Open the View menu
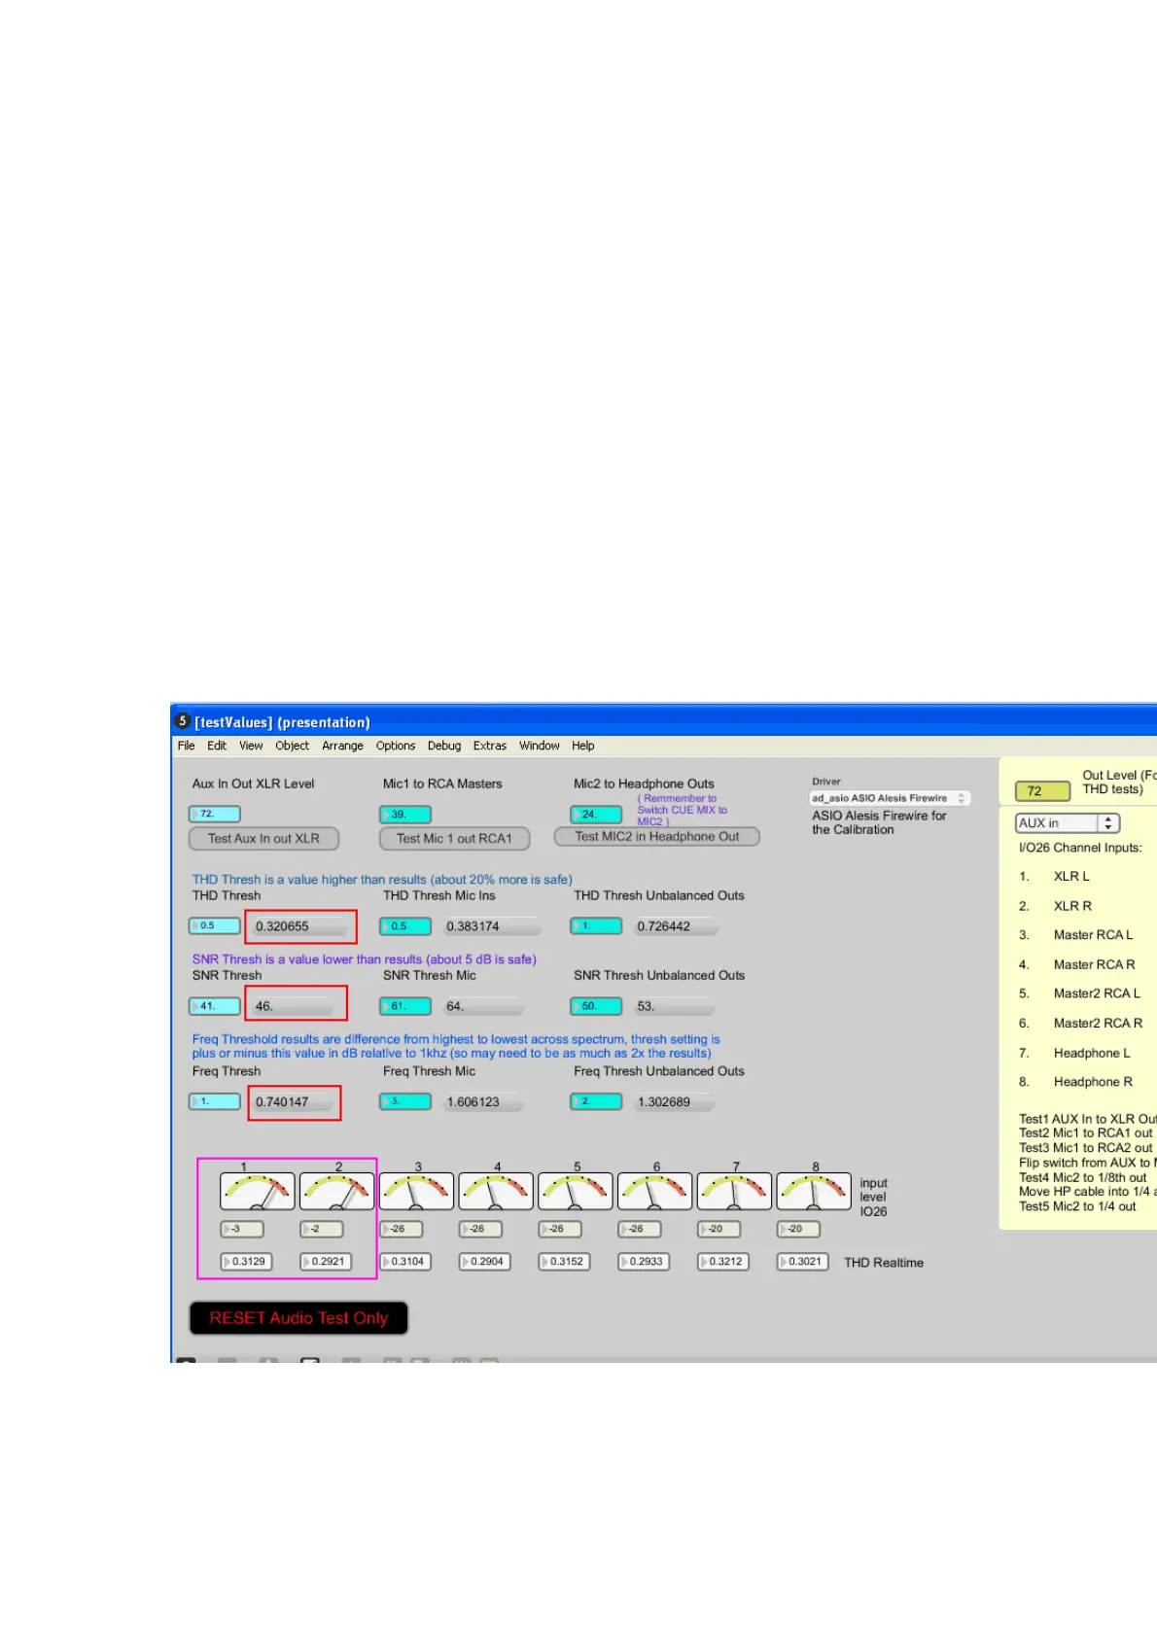 [x=251, y=746]
